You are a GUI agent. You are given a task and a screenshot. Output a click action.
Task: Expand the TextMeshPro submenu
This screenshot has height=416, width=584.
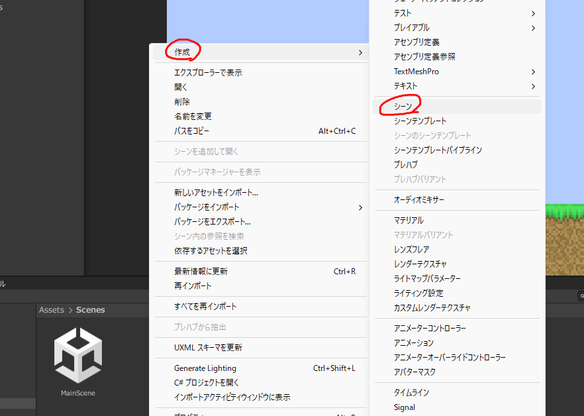click(x=457, y=72)
